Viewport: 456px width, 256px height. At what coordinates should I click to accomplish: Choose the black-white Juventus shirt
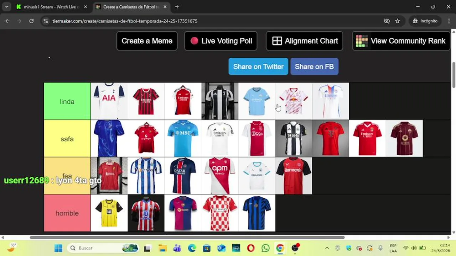[x=220, y=101]
